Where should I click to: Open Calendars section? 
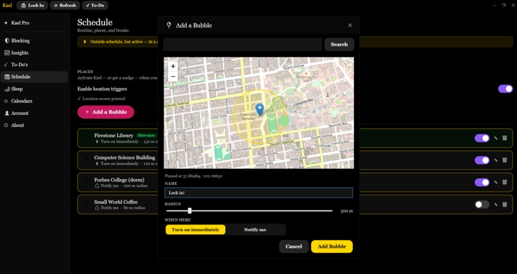[34, 101]
